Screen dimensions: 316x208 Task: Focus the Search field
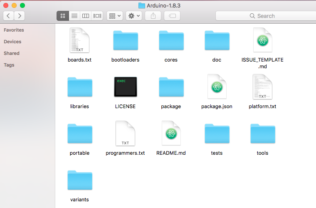tap(266, 16)
